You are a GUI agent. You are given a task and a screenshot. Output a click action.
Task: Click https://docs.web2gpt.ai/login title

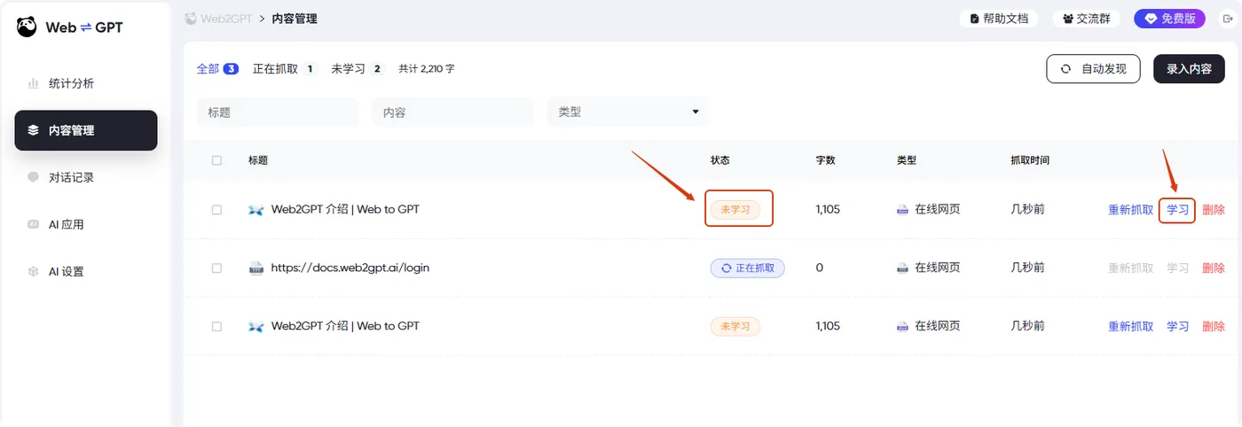pyautogui.click(x=350, y=268)
